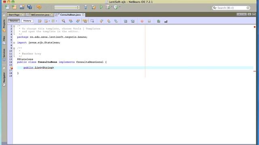Maximize the editor window button
Viewport: 259px width, 145px height.
pyautogui.click(x=254, y=14)
